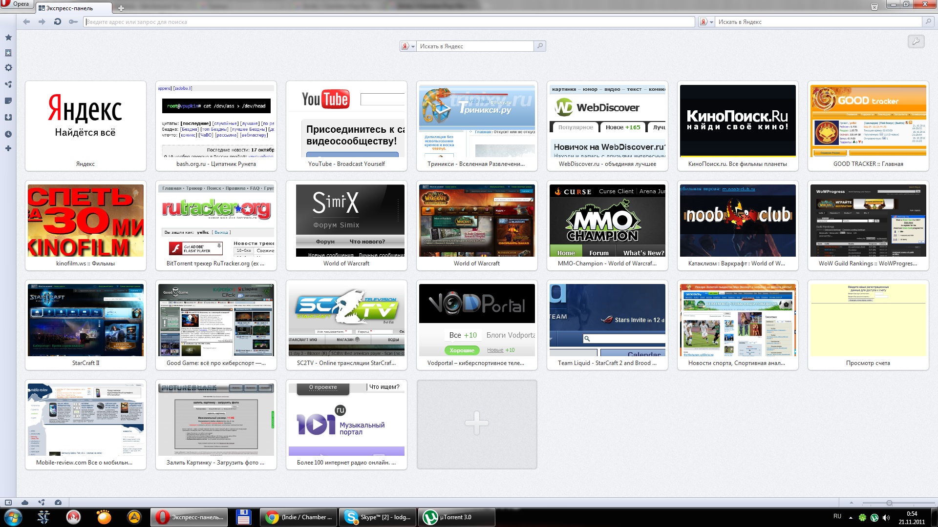Switch to Skype taskbar window
938x527 pixels.
pyautogui.click(x=378, y=517)
